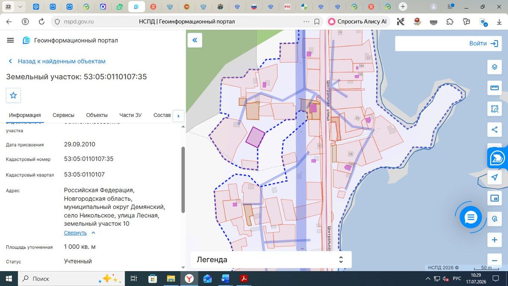Toggle the overview mini-map tool
508x286 pixels.
(494, 198)
